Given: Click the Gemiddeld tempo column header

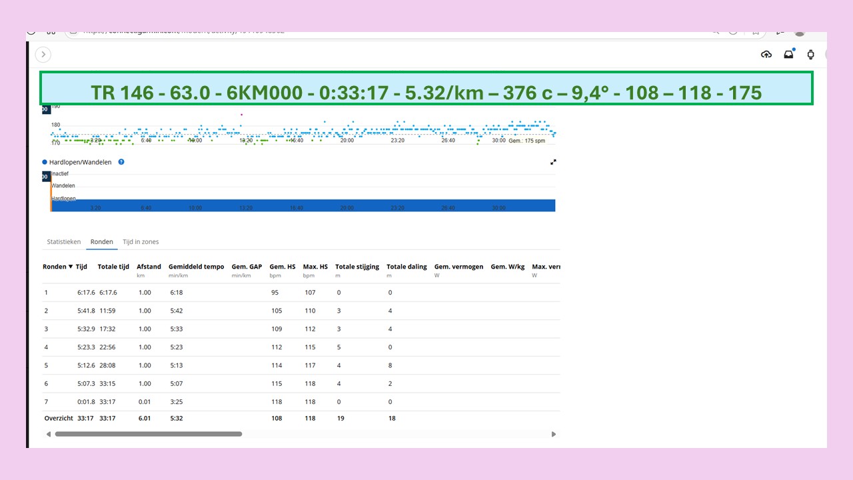Looking at the screenshot, I should coord(196,267).
